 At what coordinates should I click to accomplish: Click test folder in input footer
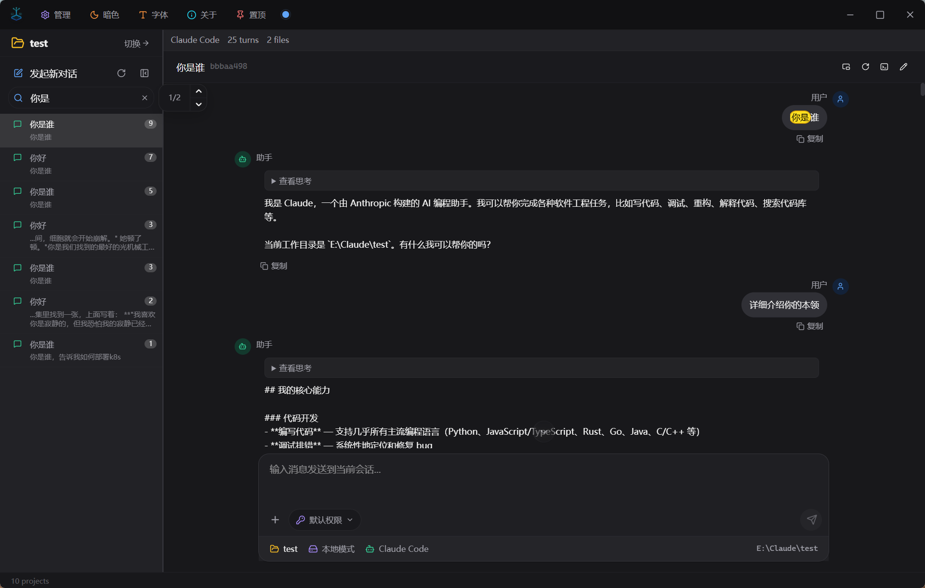coord(284,549)
